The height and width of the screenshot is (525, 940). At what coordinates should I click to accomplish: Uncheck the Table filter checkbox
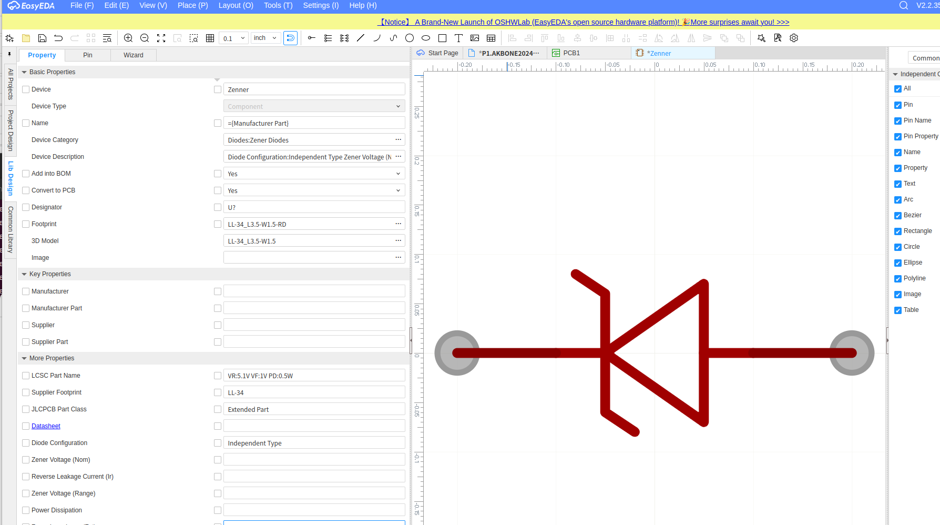tap(898, 310)
